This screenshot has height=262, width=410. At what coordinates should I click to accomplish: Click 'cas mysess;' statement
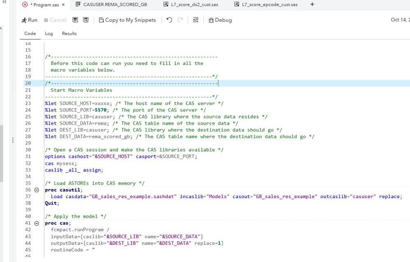tap(61, 164)
